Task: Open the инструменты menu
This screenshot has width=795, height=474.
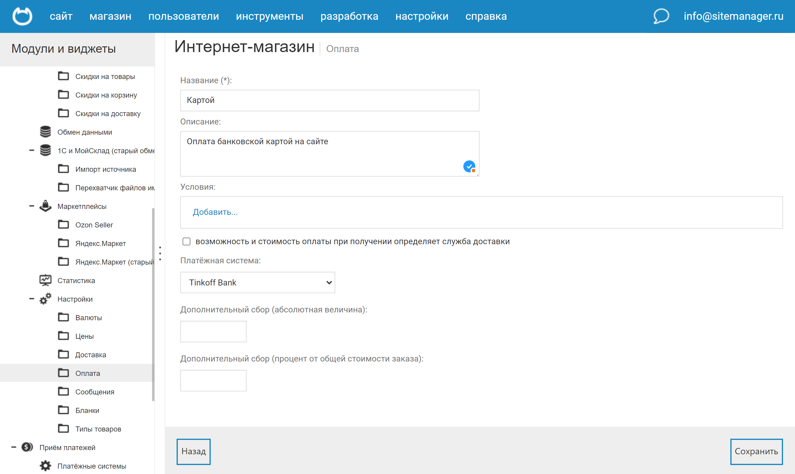Action: [270, 16]
